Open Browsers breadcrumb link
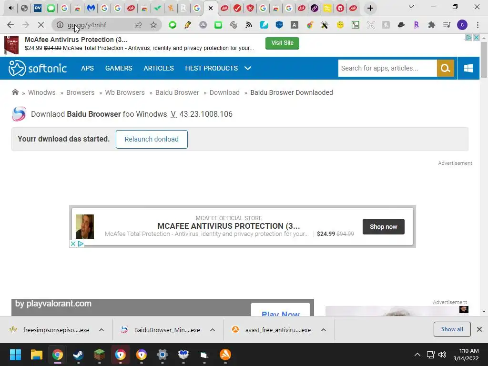488x366 pixels. click(80, 92)
